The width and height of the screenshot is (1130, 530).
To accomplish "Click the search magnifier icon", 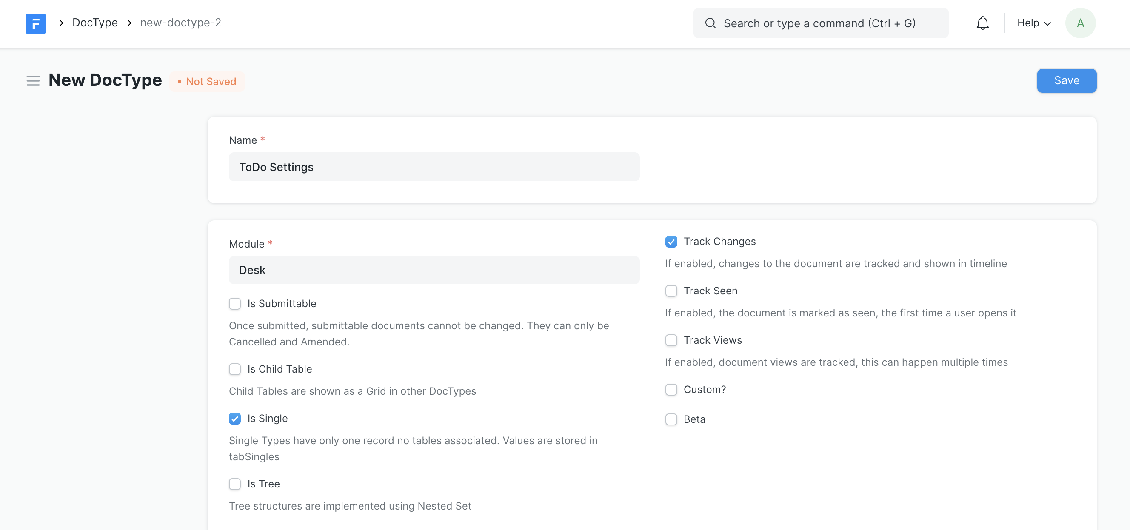I will (710, 23).
